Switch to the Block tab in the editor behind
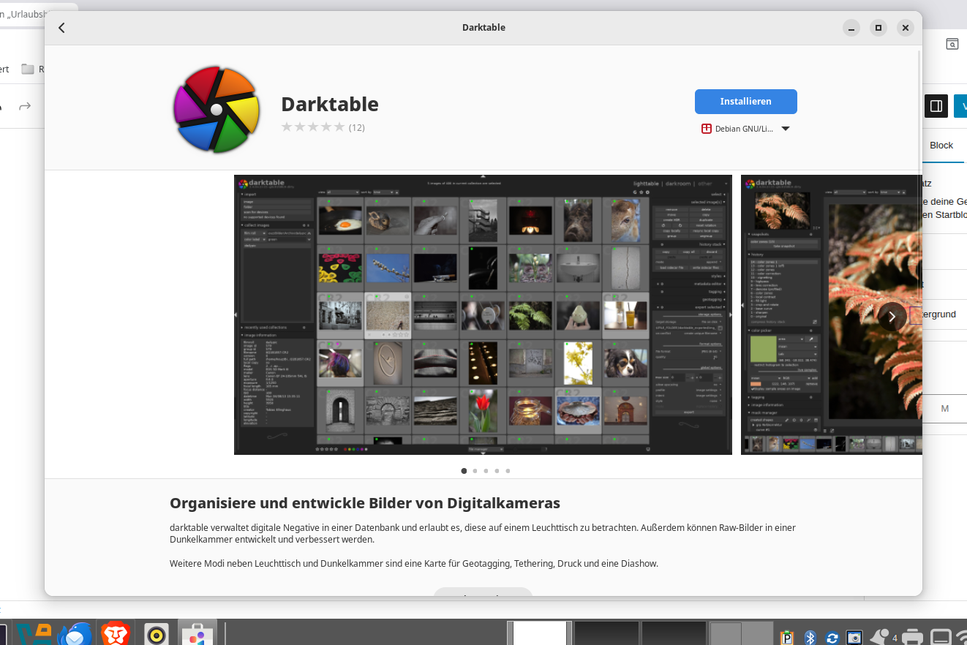 (x=941, y=146)
